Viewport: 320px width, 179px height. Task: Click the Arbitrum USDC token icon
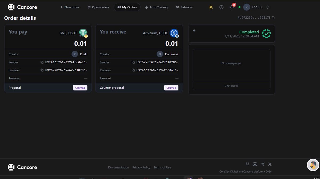point(174,33)
